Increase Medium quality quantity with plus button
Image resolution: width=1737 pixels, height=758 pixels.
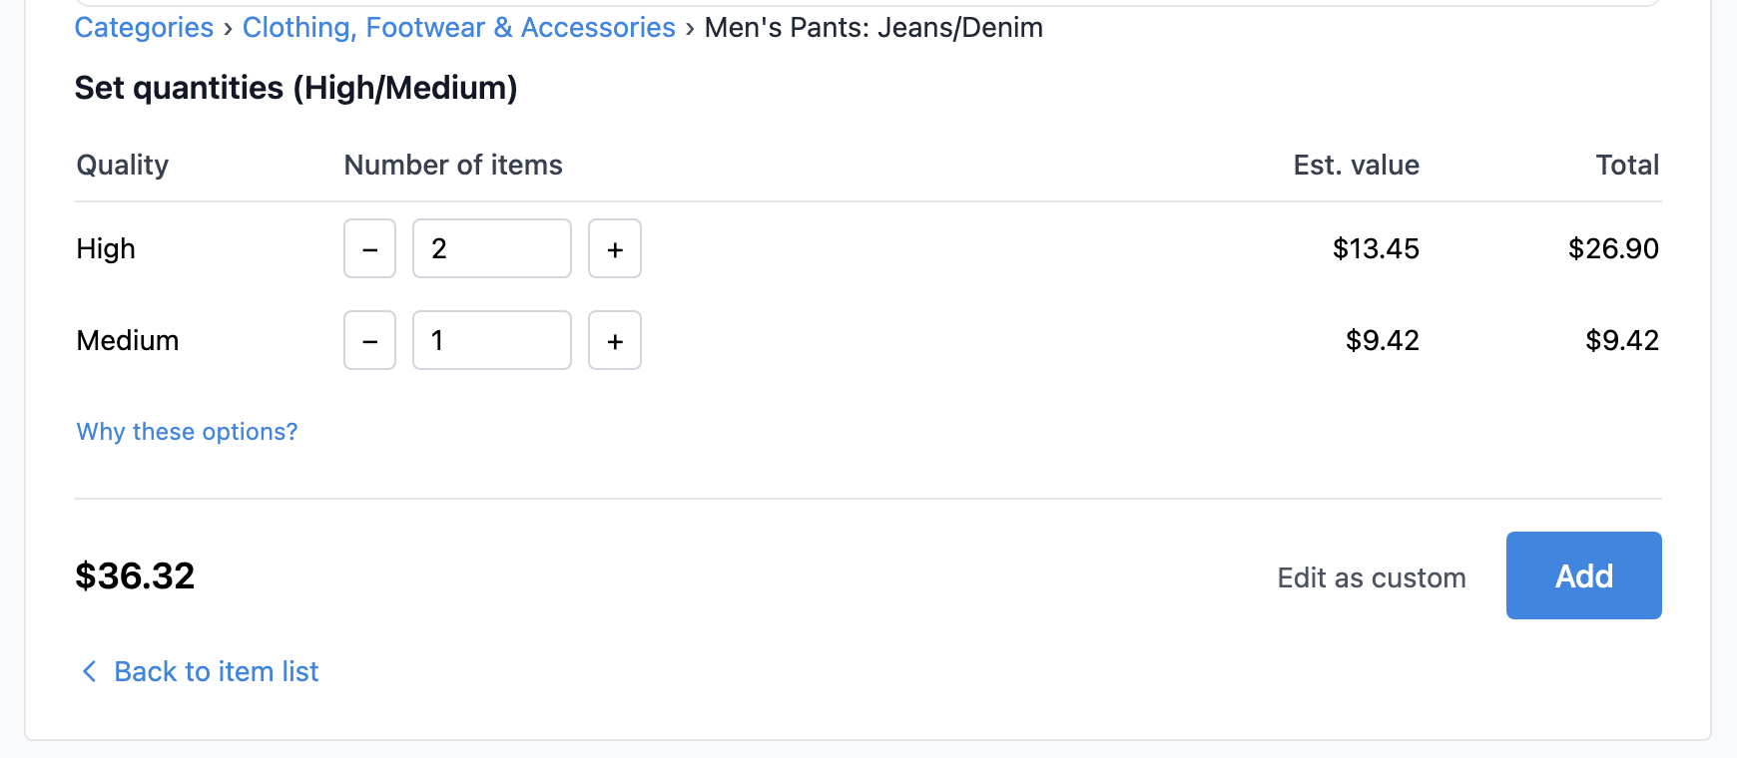(x=614, y=340)
